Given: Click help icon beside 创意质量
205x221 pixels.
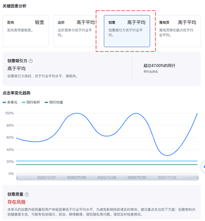Looking at the screenshot, I should (27, 194).
